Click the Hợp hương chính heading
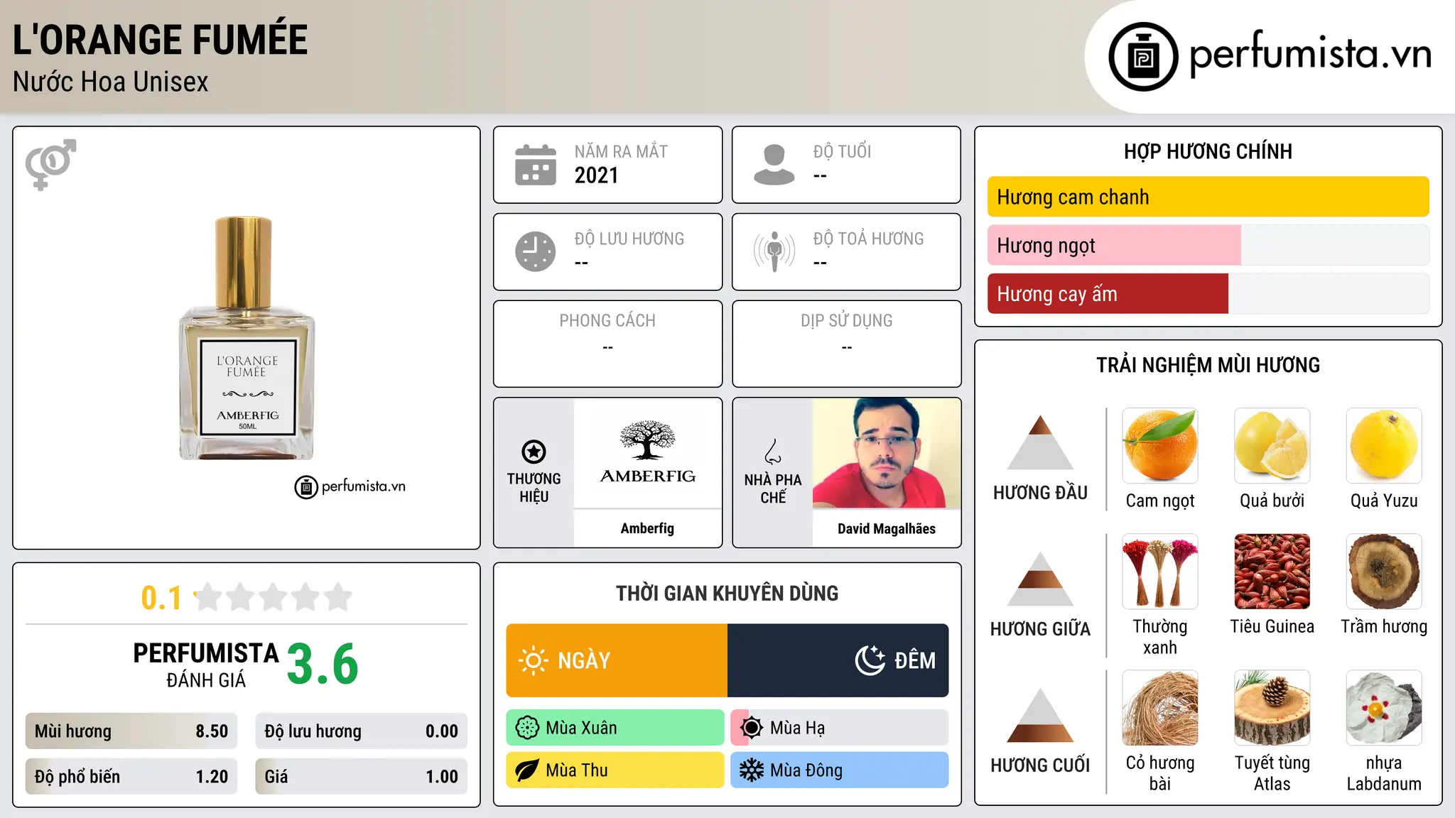 point(1208,151)
